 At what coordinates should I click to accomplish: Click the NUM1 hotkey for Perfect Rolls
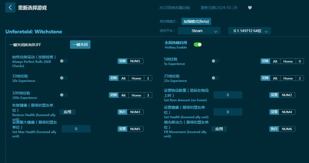point(135,61)
